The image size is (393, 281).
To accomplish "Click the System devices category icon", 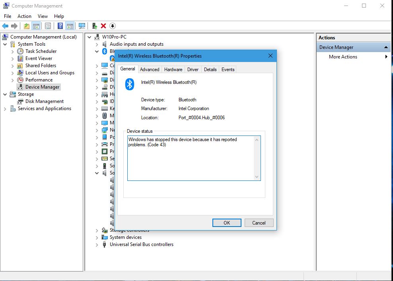I will [x=105, y=237].
